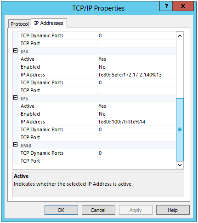Click the vertical scrollbar thumb
Viewport: 198px width, 223px height.
(180, 130)
